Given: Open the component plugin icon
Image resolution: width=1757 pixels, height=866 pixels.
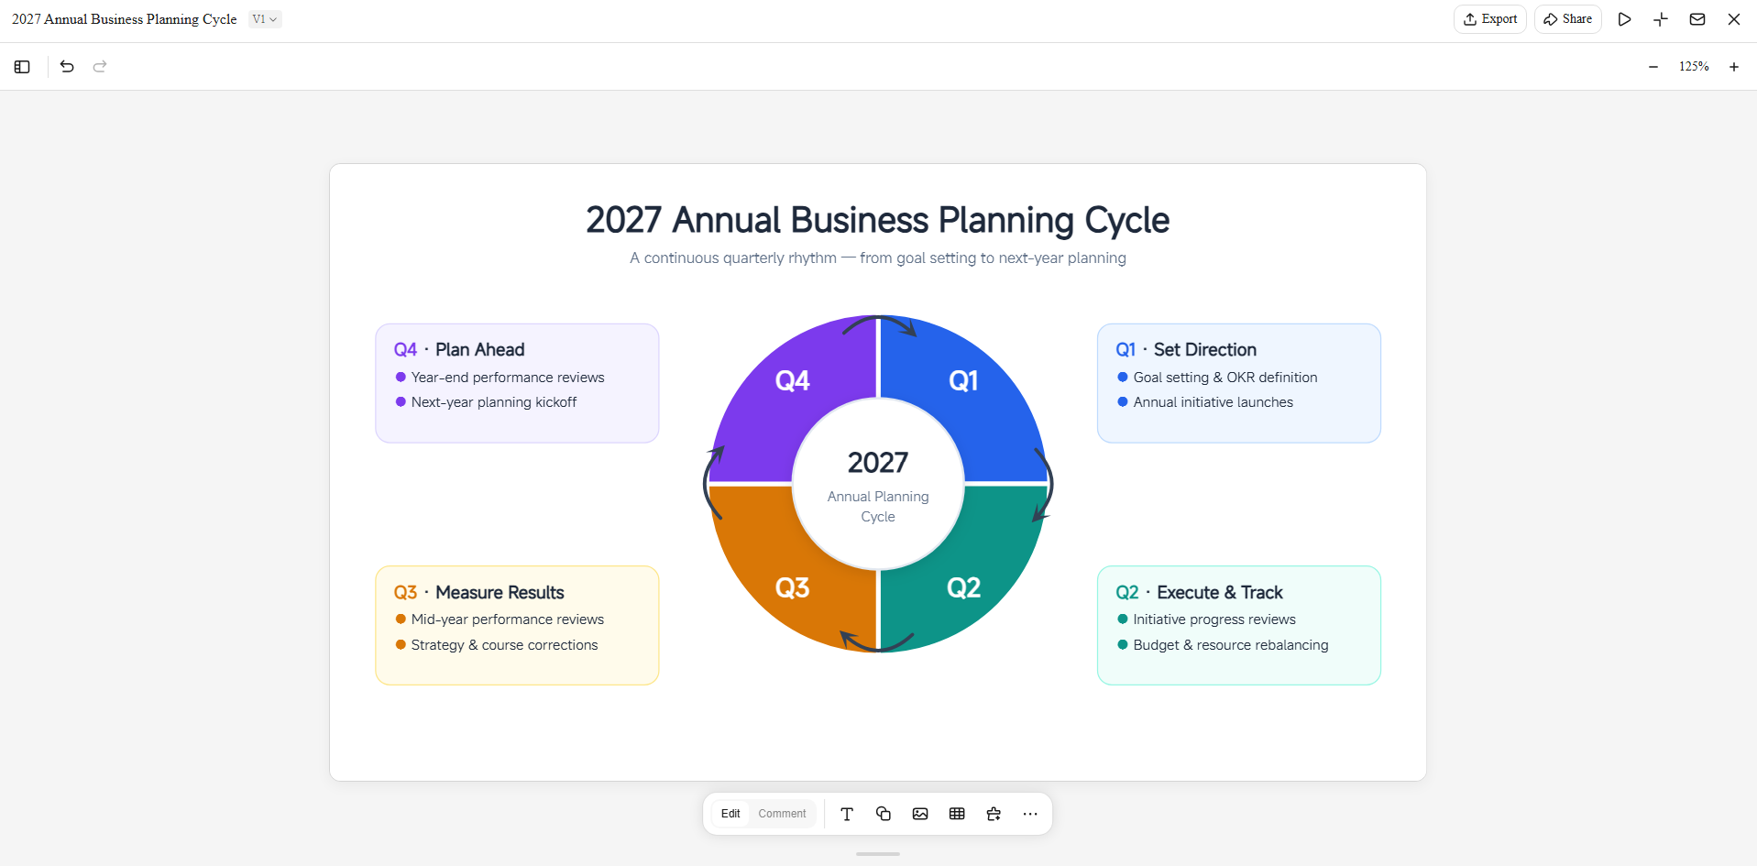Looking at the screenshot, I should (994, 814).
